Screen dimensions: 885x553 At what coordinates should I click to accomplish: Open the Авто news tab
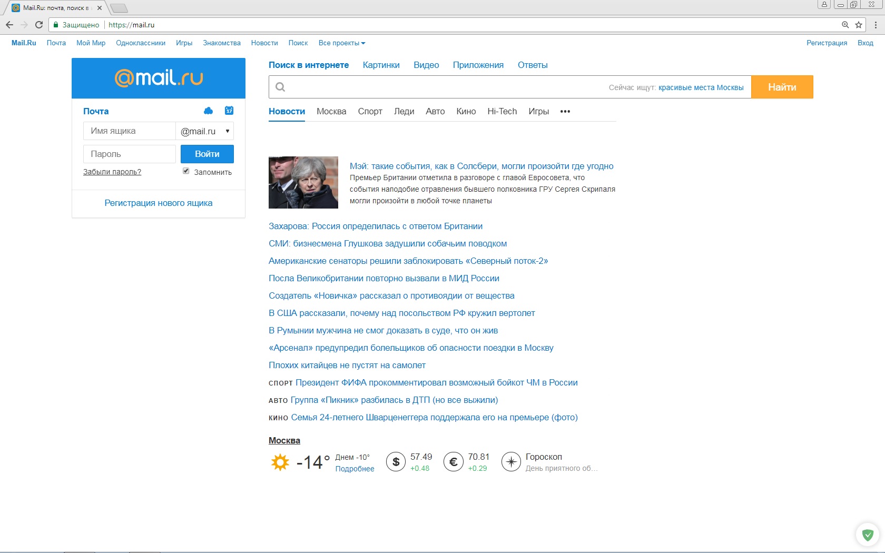pos(435,112)
